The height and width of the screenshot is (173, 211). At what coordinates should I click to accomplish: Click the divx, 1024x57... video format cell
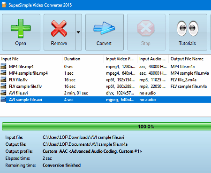click(120, 93)
